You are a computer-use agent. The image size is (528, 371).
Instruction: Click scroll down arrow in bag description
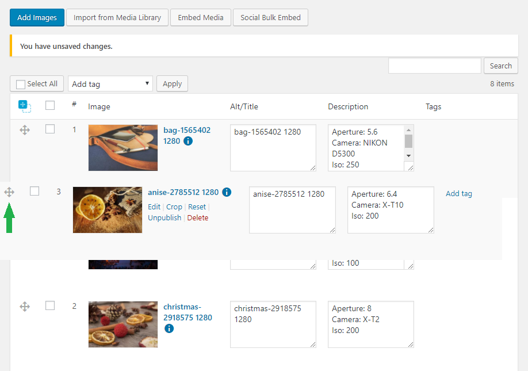click(x=408, y=155)
